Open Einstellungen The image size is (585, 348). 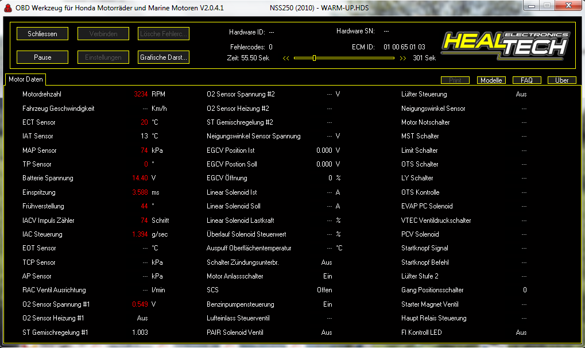103,57
